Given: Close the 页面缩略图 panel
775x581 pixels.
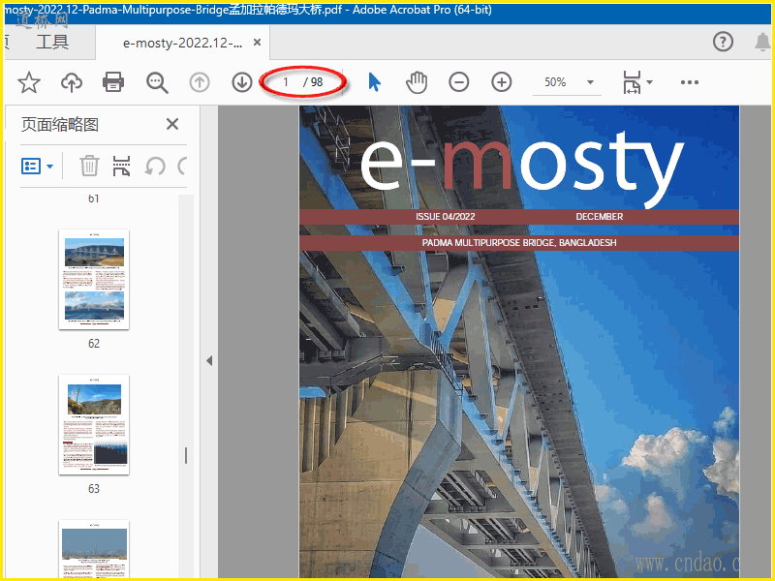Looking at the screenshot, I should click(172, 124).
